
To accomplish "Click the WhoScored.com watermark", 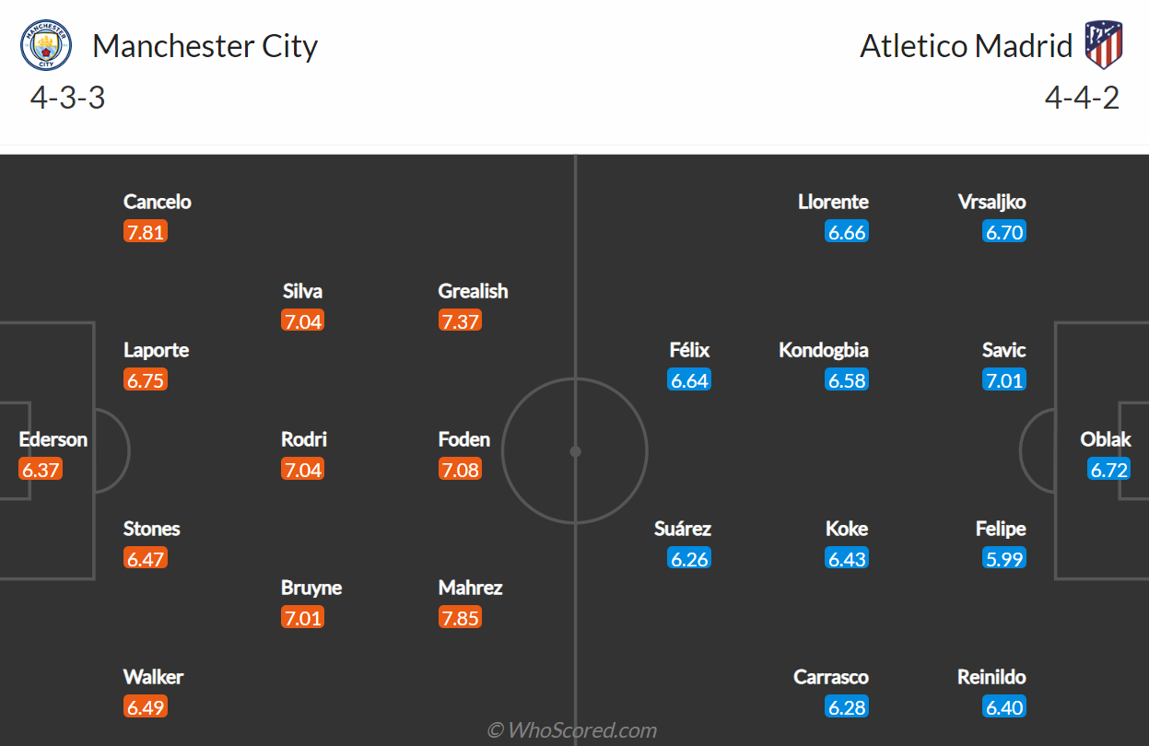I will [572, 730].
